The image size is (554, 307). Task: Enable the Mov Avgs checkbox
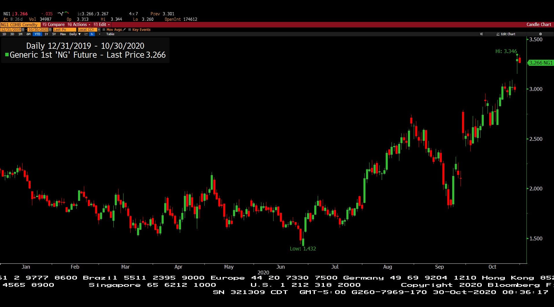104,29
